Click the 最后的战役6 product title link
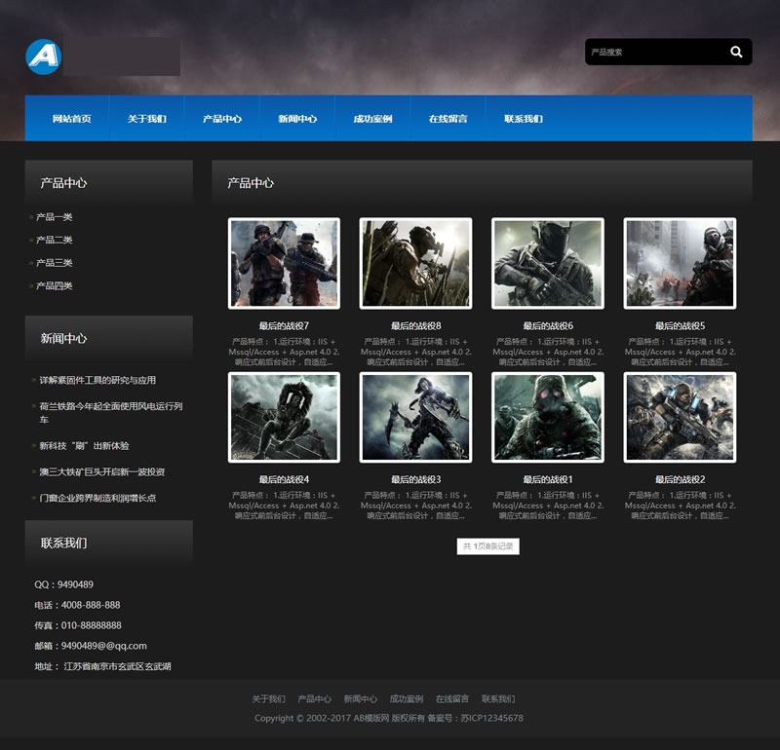The image size is (780, 750). 548,325
